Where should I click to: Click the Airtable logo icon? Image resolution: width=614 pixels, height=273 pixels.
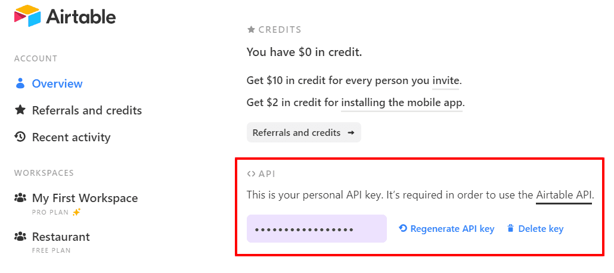27,16
